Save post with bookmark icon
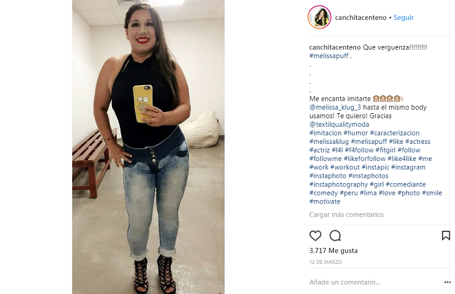This screenshot has width=455, height=294. point(446,235)
